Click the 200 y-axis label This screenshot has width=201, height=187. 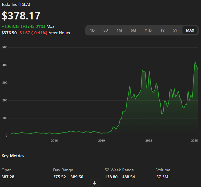tap(5, 100)
